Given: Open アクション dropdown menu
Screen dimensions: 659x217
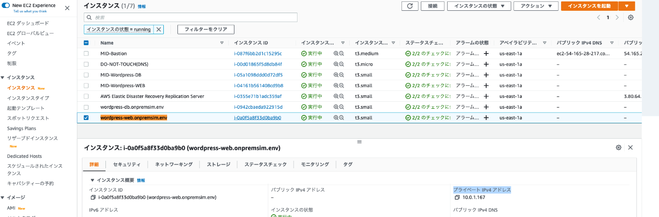Looking at the screenshot, I should [536, 6].
